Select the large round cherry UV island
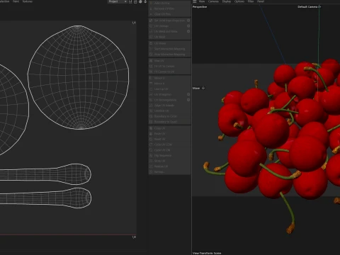The height and width of the screenshot is (255, 340). coord(78,77)
